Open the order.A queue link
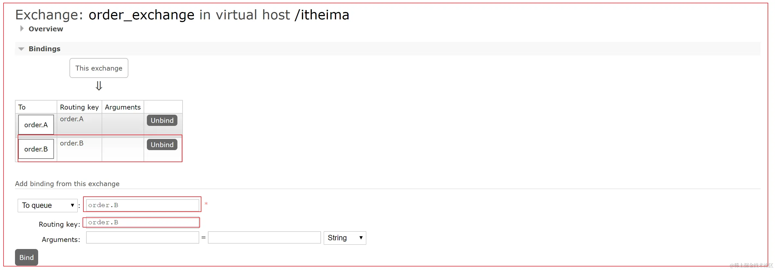Screen dimensions: 775x270 click(x=36, y=125)
